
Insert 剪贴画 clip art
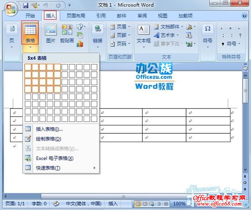point(67,34)
